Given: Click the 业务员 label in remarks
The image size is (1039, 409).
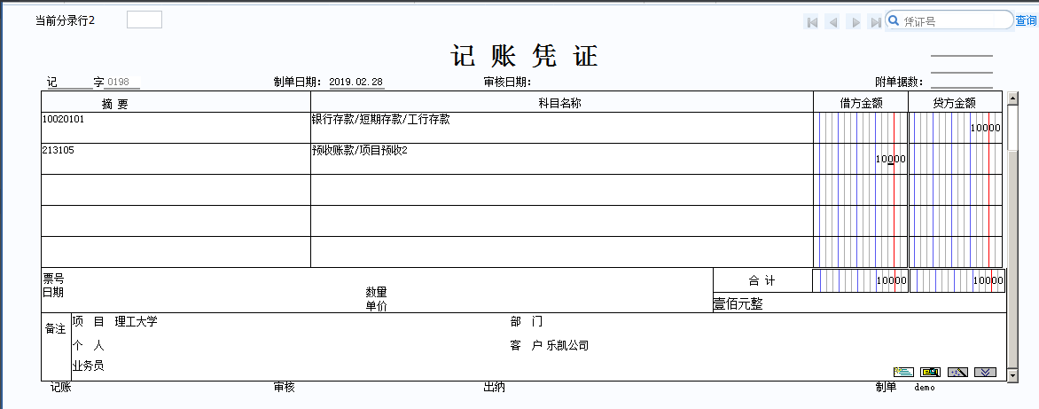Looking at the screenshot, I should click(88, 366).
